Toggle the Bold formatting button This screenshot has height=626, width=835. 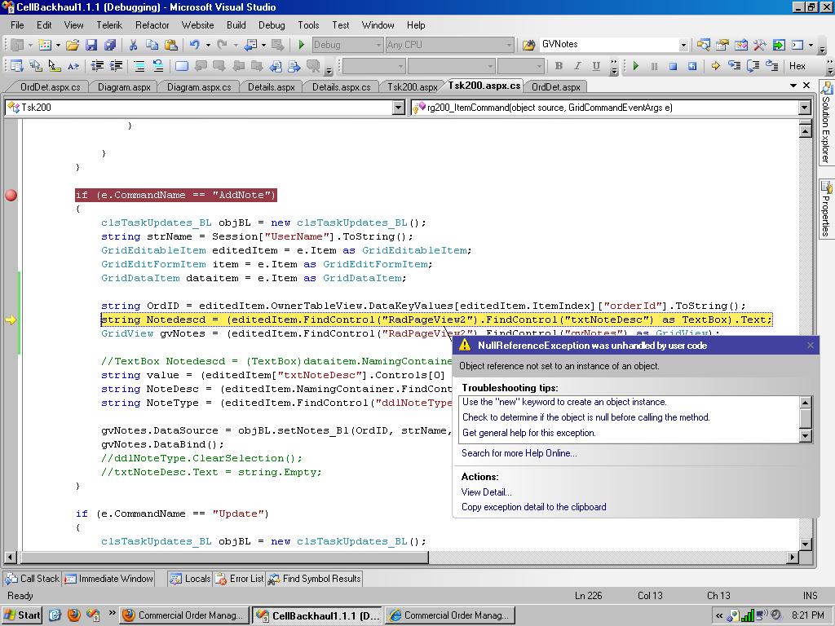click(x=559, y=66)
